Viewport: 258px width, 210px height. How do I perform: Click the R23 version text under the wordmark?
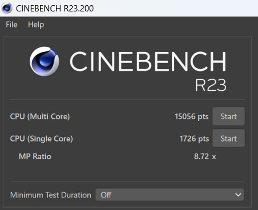[211, 85]
